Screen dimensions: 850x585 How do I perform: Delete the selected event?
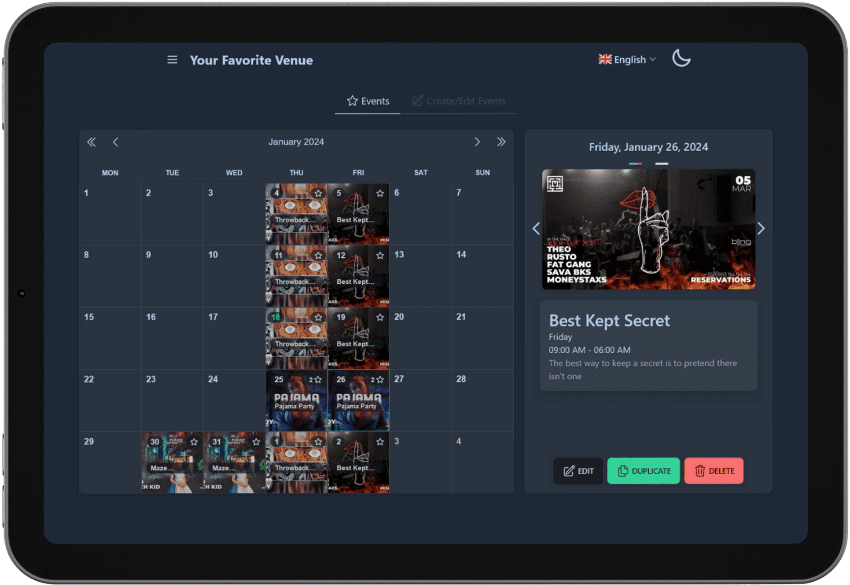click(714, 471)
